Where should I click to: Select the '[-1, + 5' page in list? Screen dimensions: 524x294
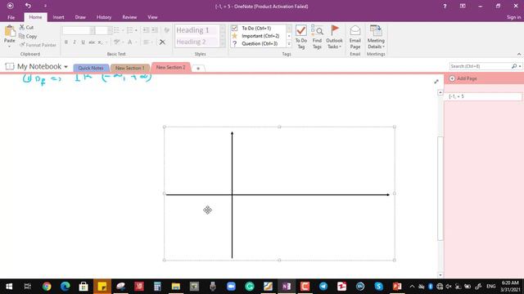(484, 96)
